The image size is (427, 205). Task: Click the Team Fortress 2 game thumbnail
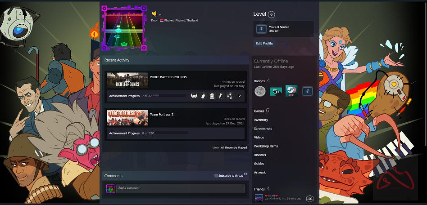(127, 118)
